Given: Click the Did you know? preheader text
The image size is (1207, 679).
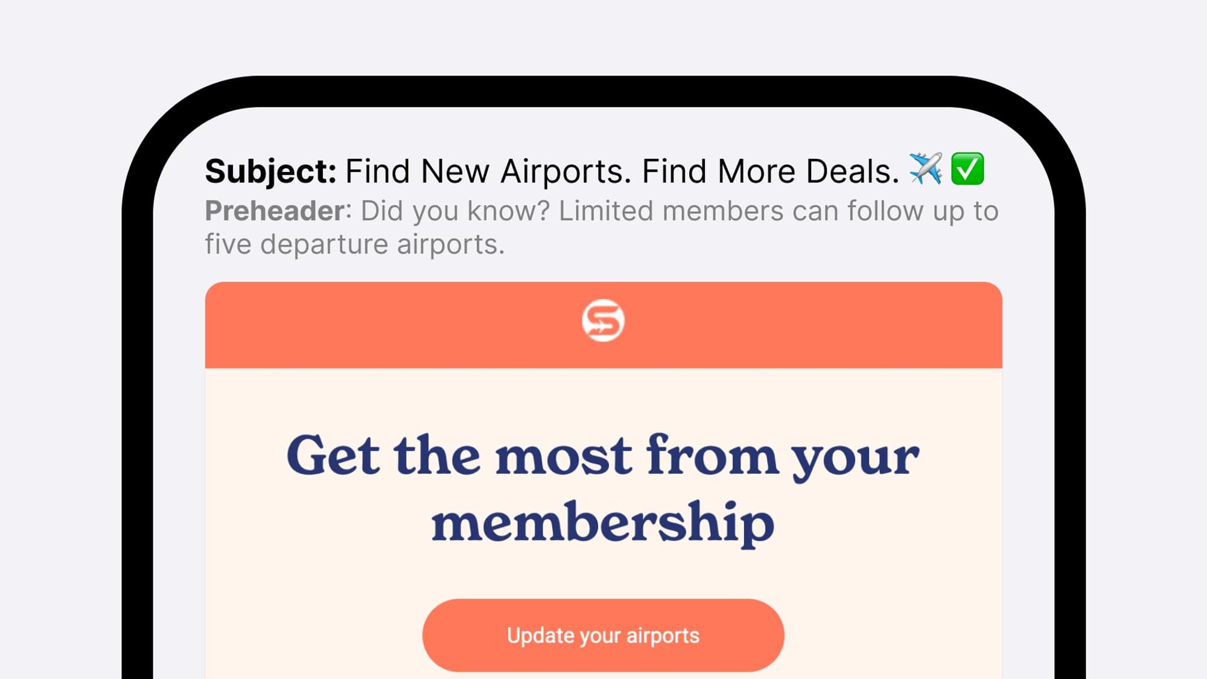Looking at the screenshot, I should pos(456,211).
